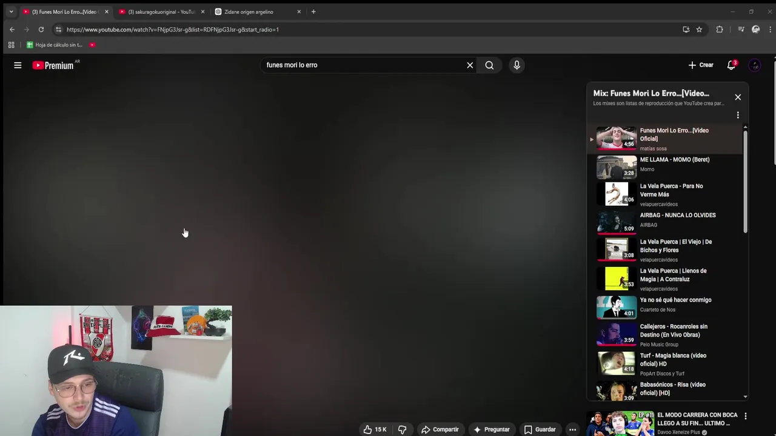Viewport: 776px width, 436px height.
Task: Share the video via Compartir
Action: point(440,429)
